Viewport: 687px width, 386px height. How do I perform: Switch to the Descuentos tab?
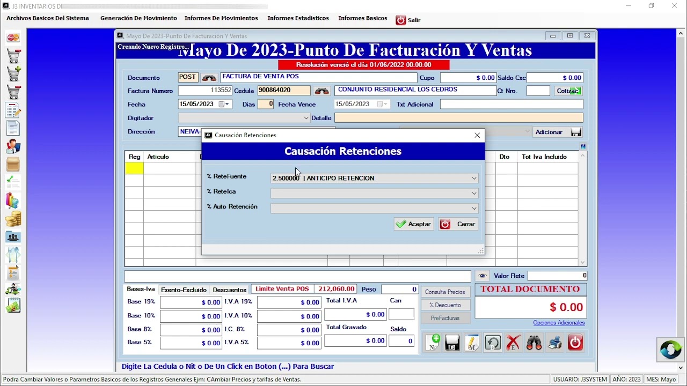[229, 289]
